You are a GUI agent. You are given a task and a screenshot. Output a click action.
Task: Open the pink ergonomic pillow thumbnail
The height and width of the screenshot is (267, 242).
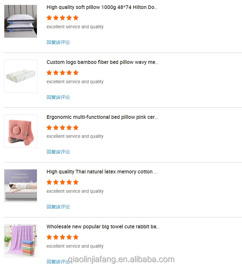click(x=21, y=131)
